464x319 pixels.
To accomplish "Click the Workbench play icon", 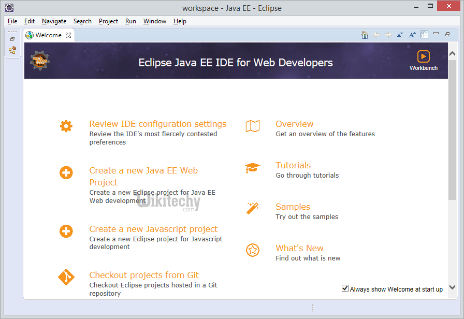I will click(424, 56).
